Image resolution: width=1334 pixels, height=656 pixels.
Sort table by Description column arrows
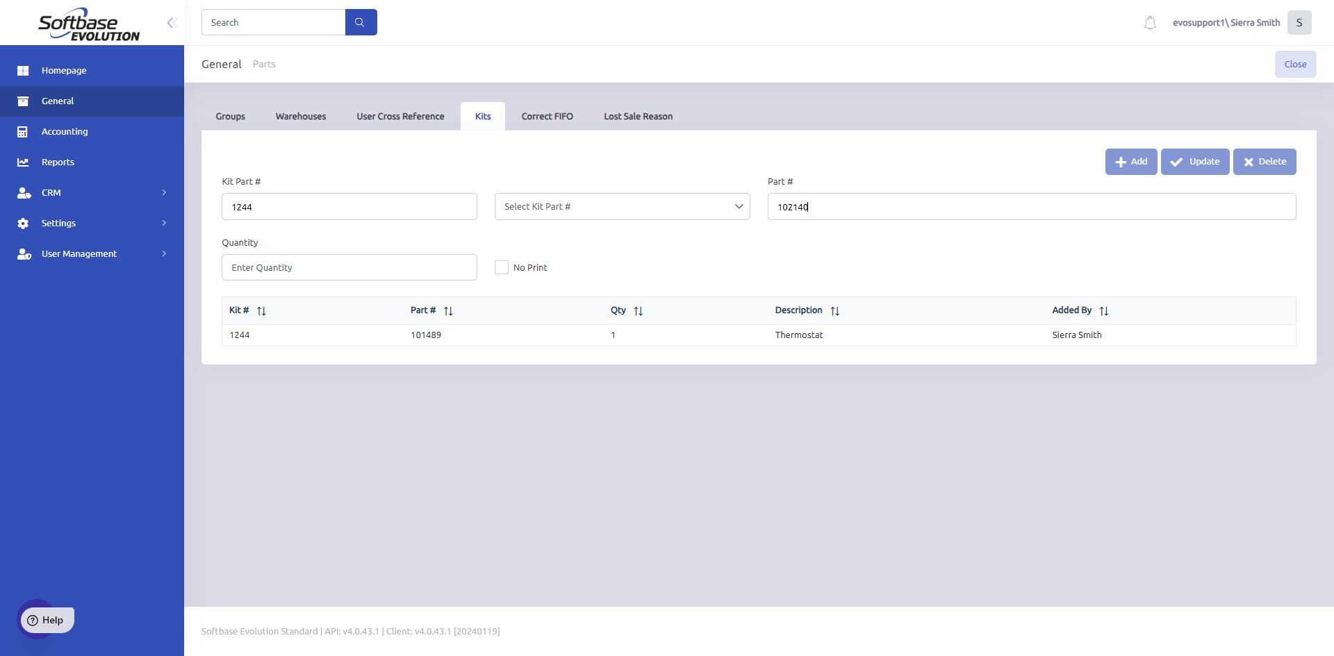[x=834, y=311]
